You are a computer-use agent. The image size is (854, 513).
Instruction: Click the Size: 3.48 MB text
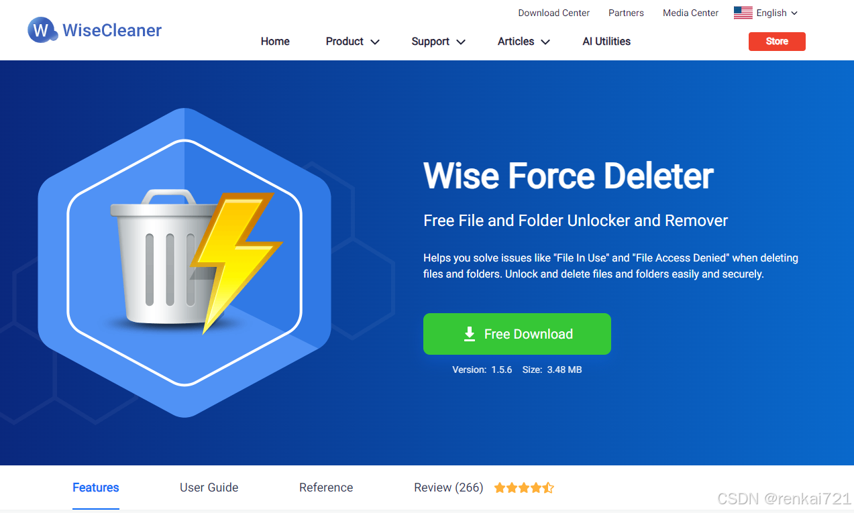552,369
